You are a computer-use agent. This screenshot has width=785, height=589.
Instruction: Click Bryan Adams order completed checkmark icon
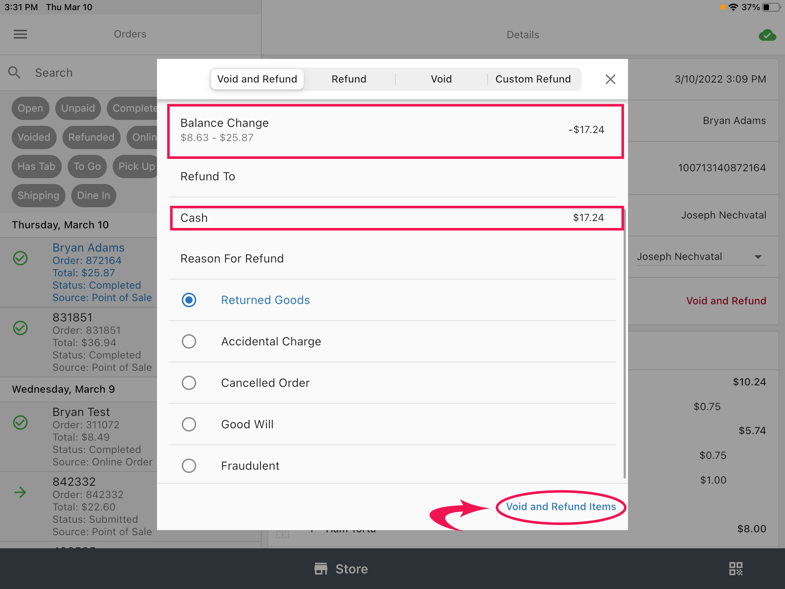click(x=20, y=258)
